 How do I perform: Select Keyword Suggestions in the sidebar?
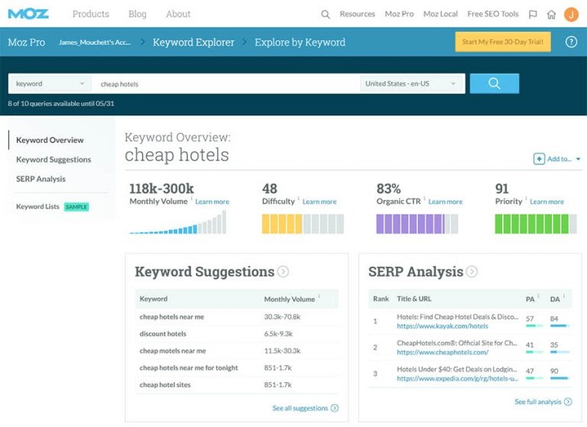click(54, 160)
